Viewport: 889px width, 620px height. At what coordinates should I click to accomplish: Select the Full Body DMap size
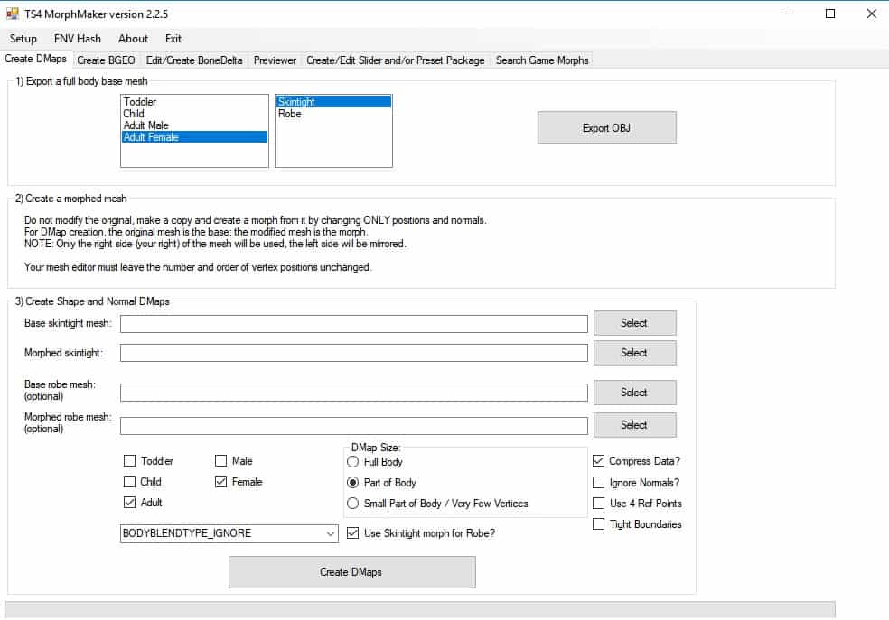click(353, 462)
